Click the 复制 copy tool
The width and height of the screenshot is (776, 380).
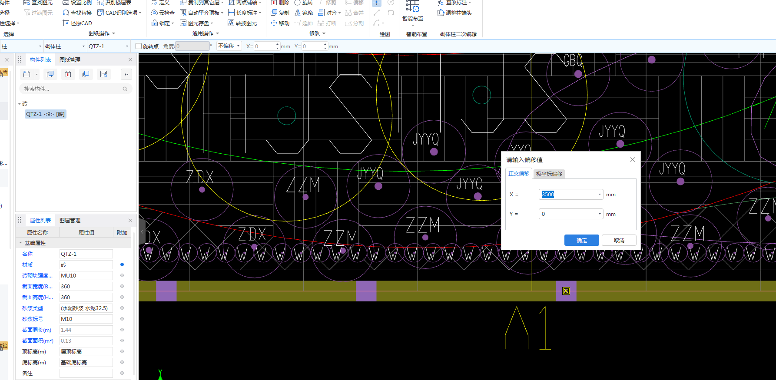(280, 13)
